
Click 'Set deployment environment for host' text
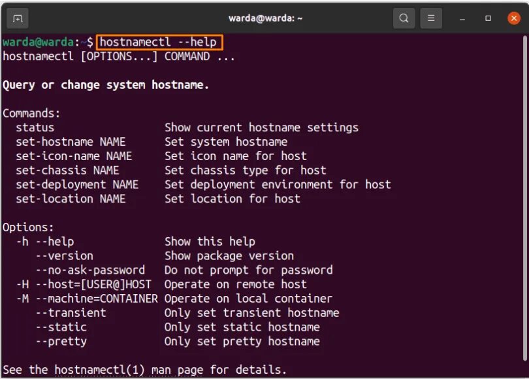[x=278, y=185]
